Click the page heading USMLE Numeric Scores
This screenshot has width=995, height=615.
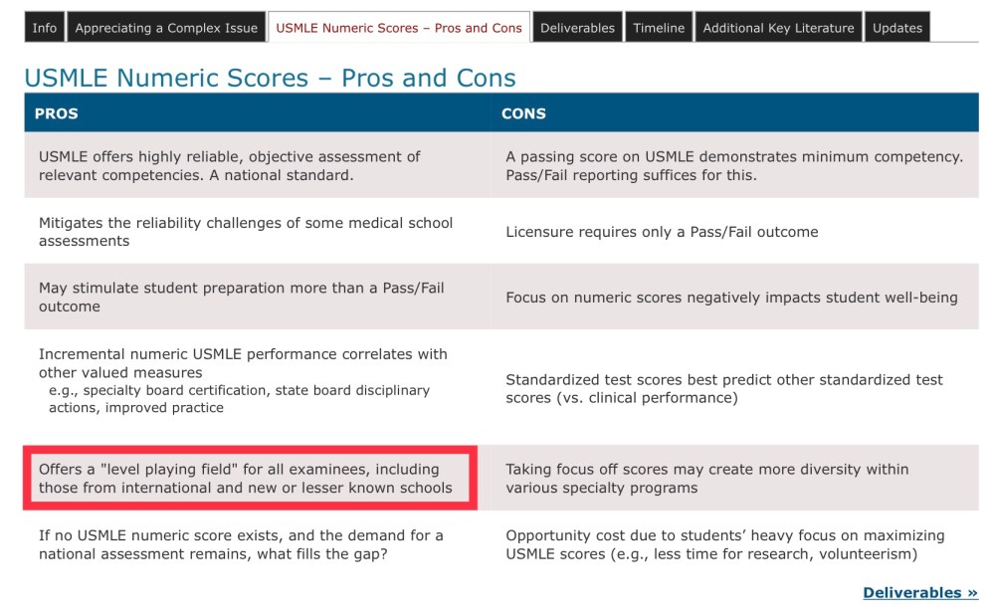[270, 78]
